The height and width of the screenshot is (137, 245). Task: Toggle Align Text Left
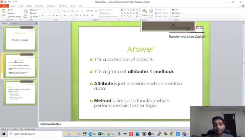pos(77,16)
